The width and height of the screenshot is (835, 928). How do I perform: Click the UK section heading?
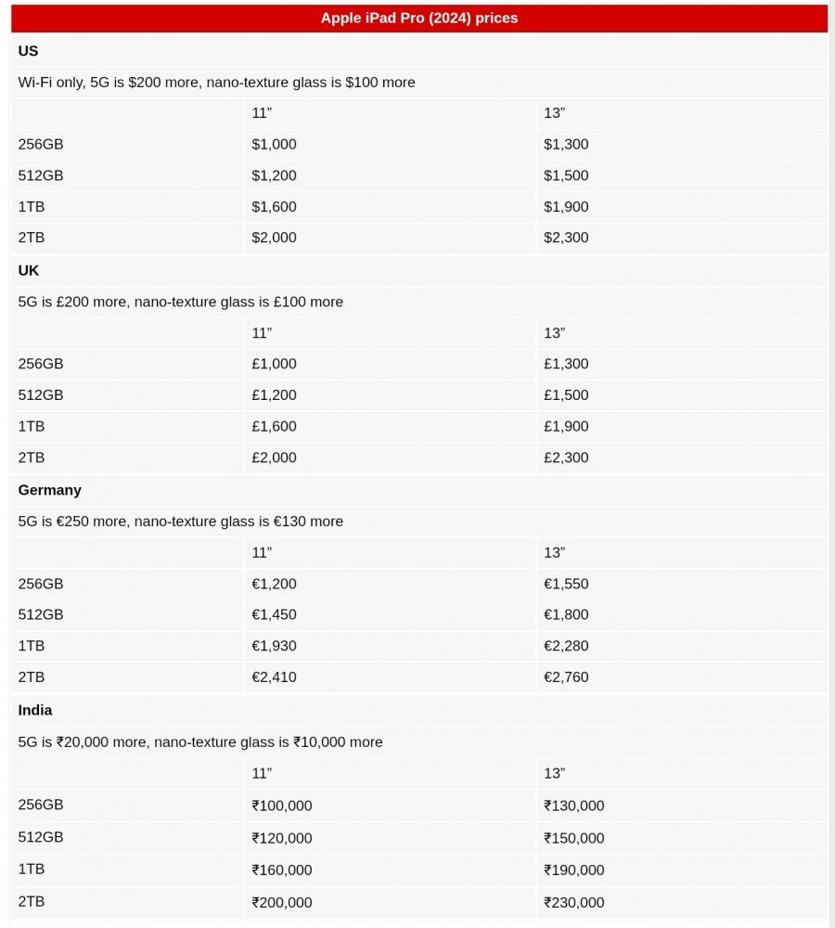pos(29,271)
